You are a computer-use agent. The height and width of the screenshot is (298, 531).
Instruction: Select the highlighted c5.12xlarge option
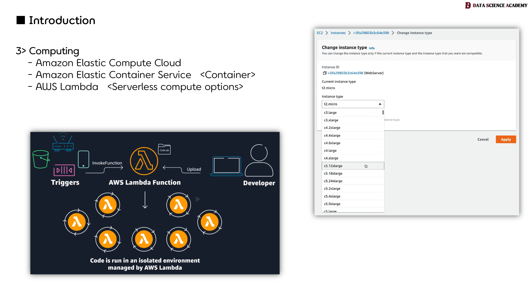[353, 166]
